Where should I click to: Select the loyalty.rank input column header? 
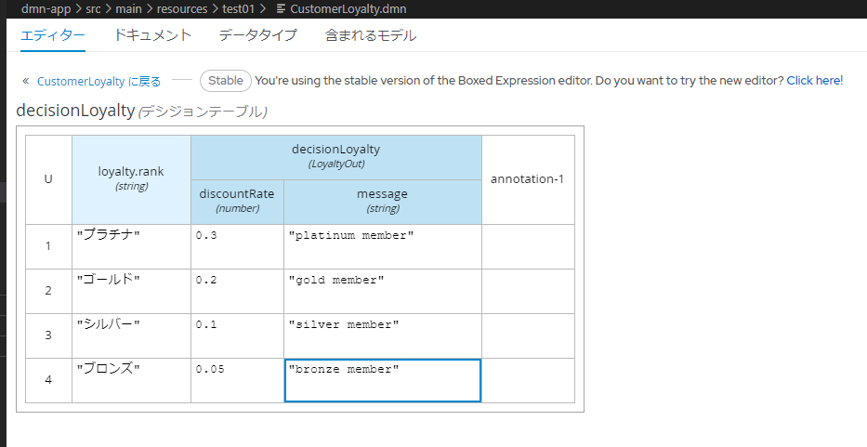coord(131,179)
